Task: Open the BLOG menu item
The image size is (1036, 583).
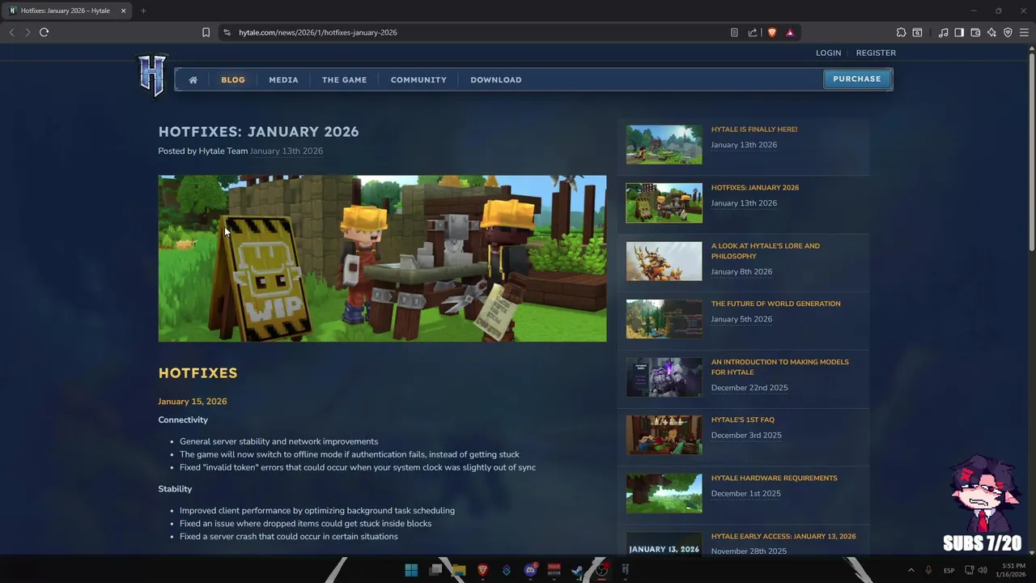Action: pyautogui.click(x=233, y=79)
